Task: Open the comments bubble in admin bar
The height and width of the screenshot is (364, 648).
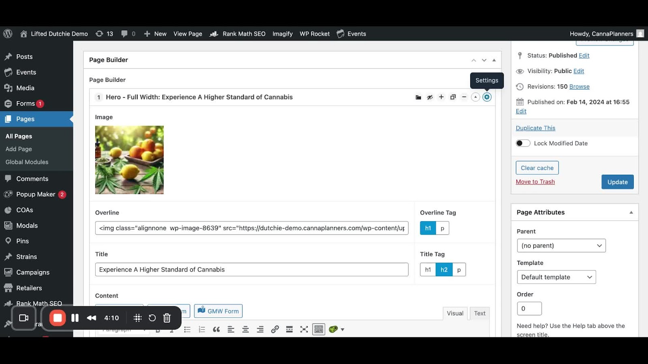Action: click(x=128, y=34)
